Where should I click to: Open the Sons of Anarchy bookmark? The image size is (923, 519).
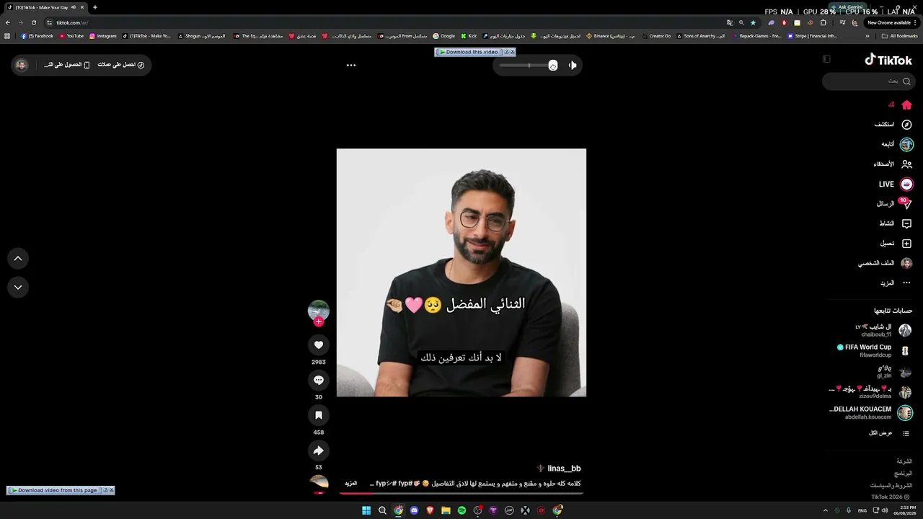[701, 36]
